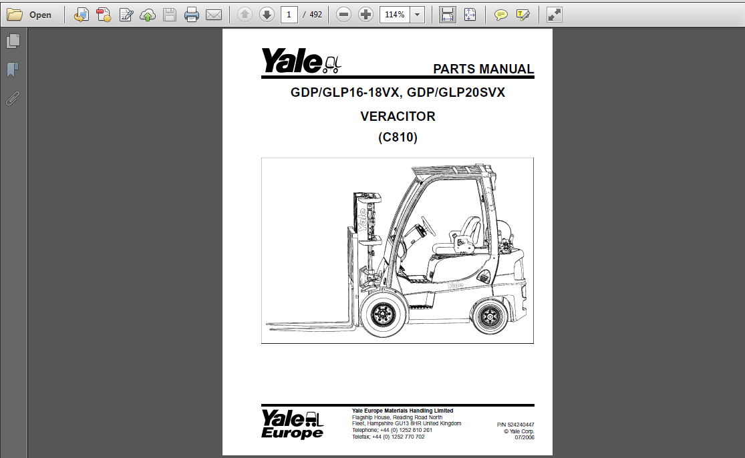
Task: Click the (C810) text on the page
Action: point(398,137)
